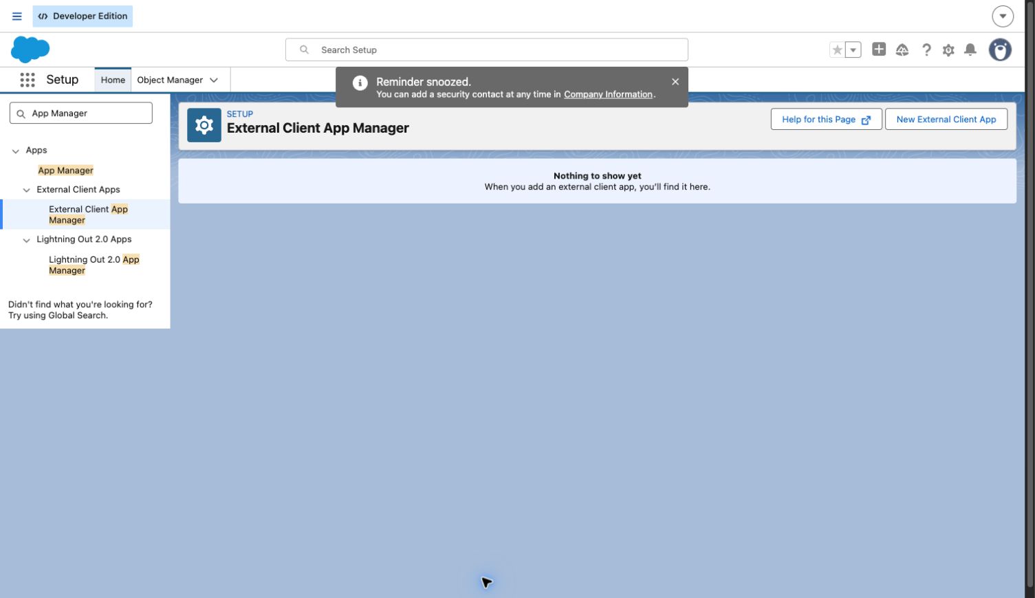The image size is (1035, 598).
Task: Click the 'Nothing to show yet' message
Action: 597,176
